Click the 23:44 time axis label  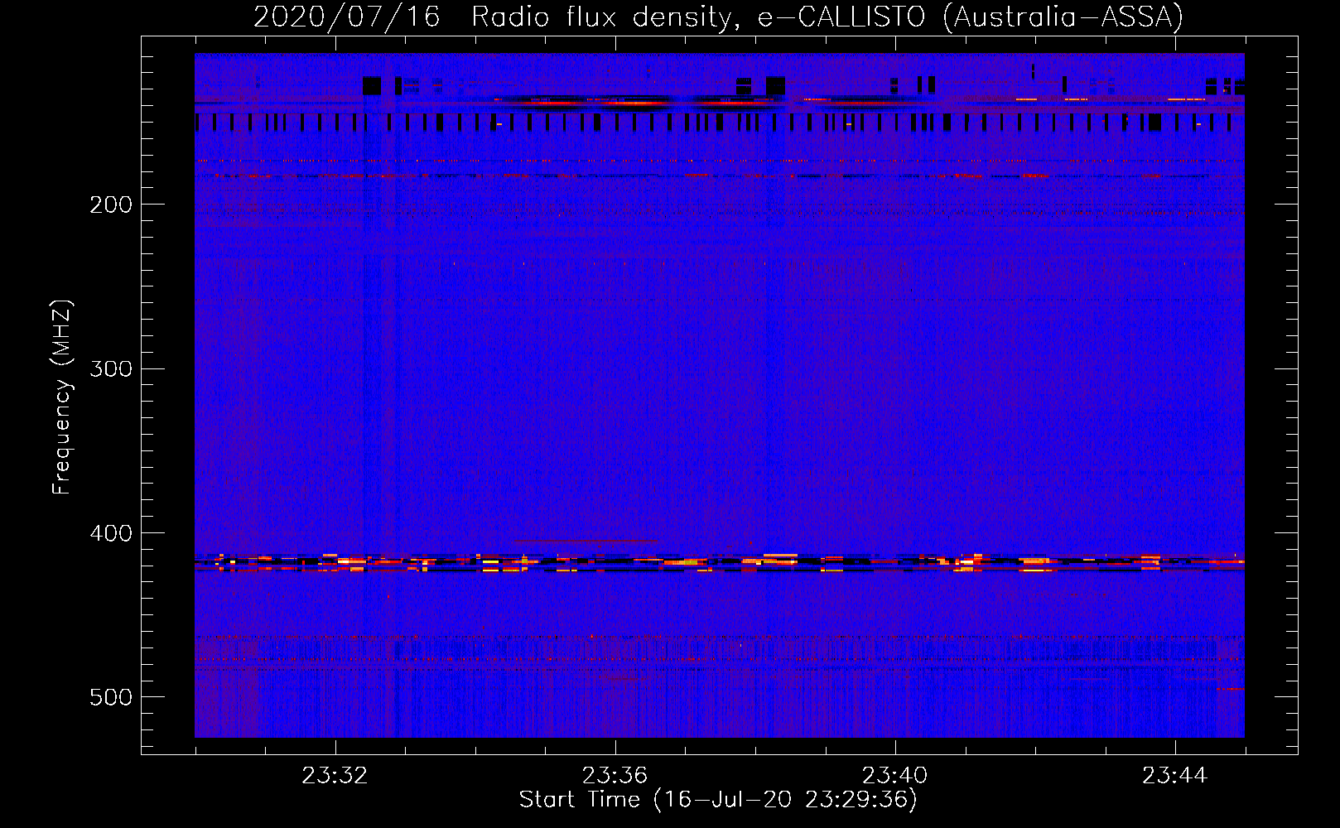point(1174,776)
